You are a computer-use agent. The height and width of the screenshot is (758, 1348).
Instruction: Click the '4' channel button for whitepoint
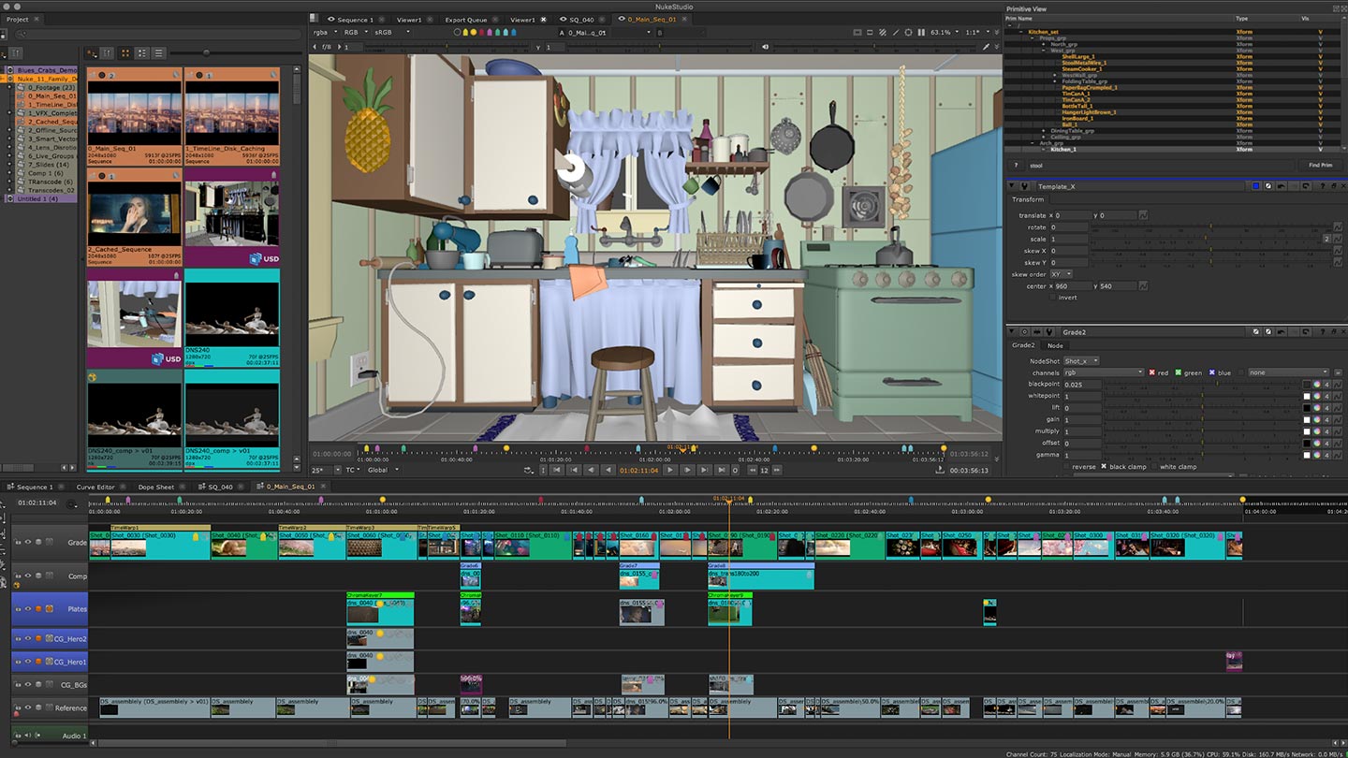point(1326,396)
